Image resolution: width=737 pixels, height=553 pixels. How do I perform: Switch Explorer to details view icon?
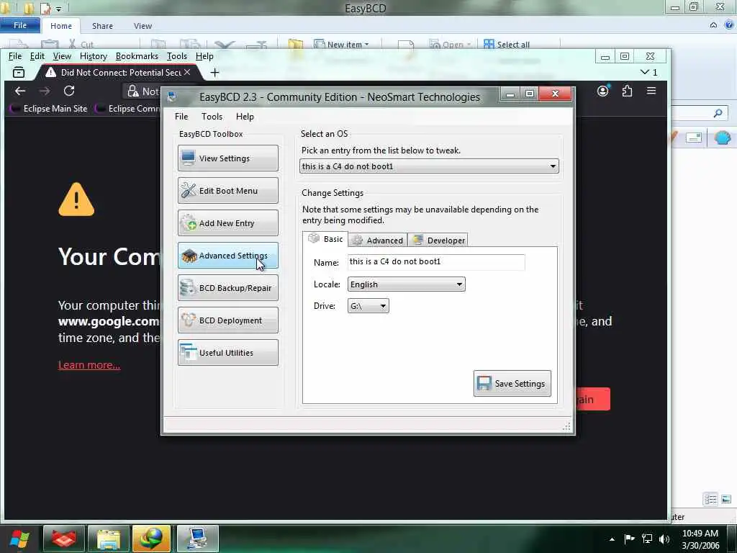(x=710, y=499)
